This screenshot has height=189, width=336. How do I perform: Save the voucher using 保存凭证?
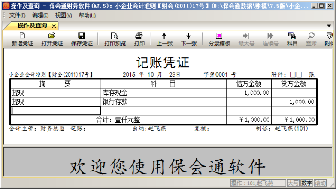pyautogui.click(x=82, y=39)
